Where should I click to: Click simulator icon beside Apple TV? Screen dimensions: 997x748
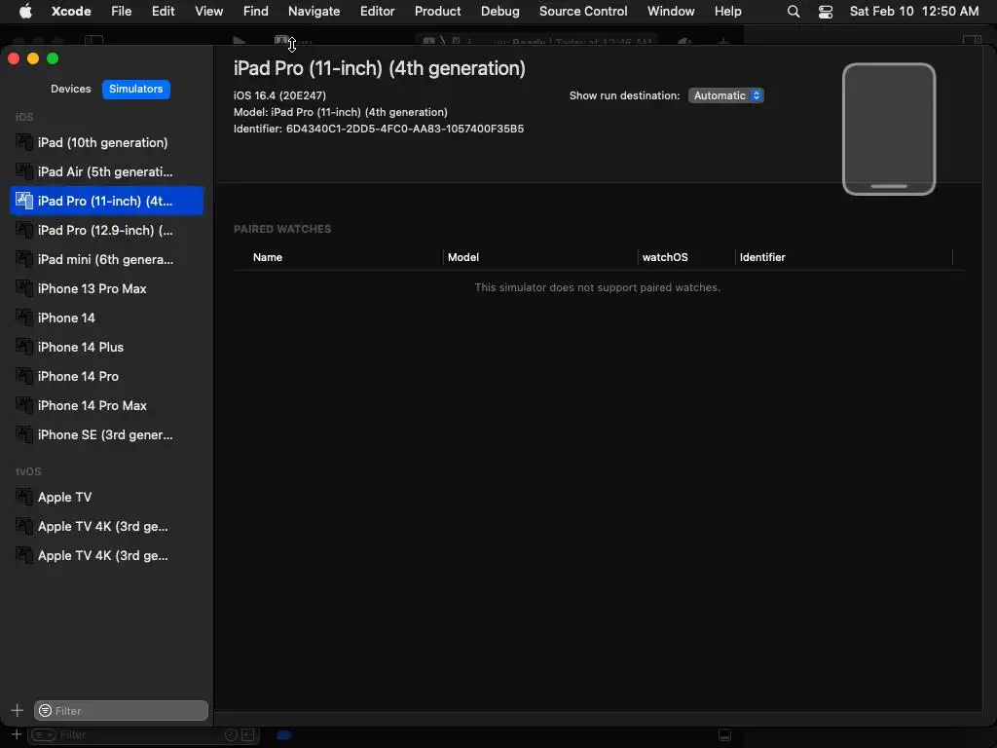point(23,497)
